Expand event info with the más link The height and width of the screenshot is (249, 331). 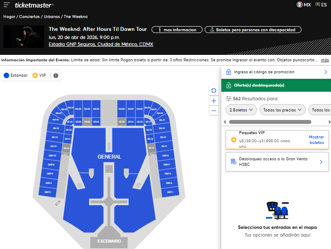point(325,60)
